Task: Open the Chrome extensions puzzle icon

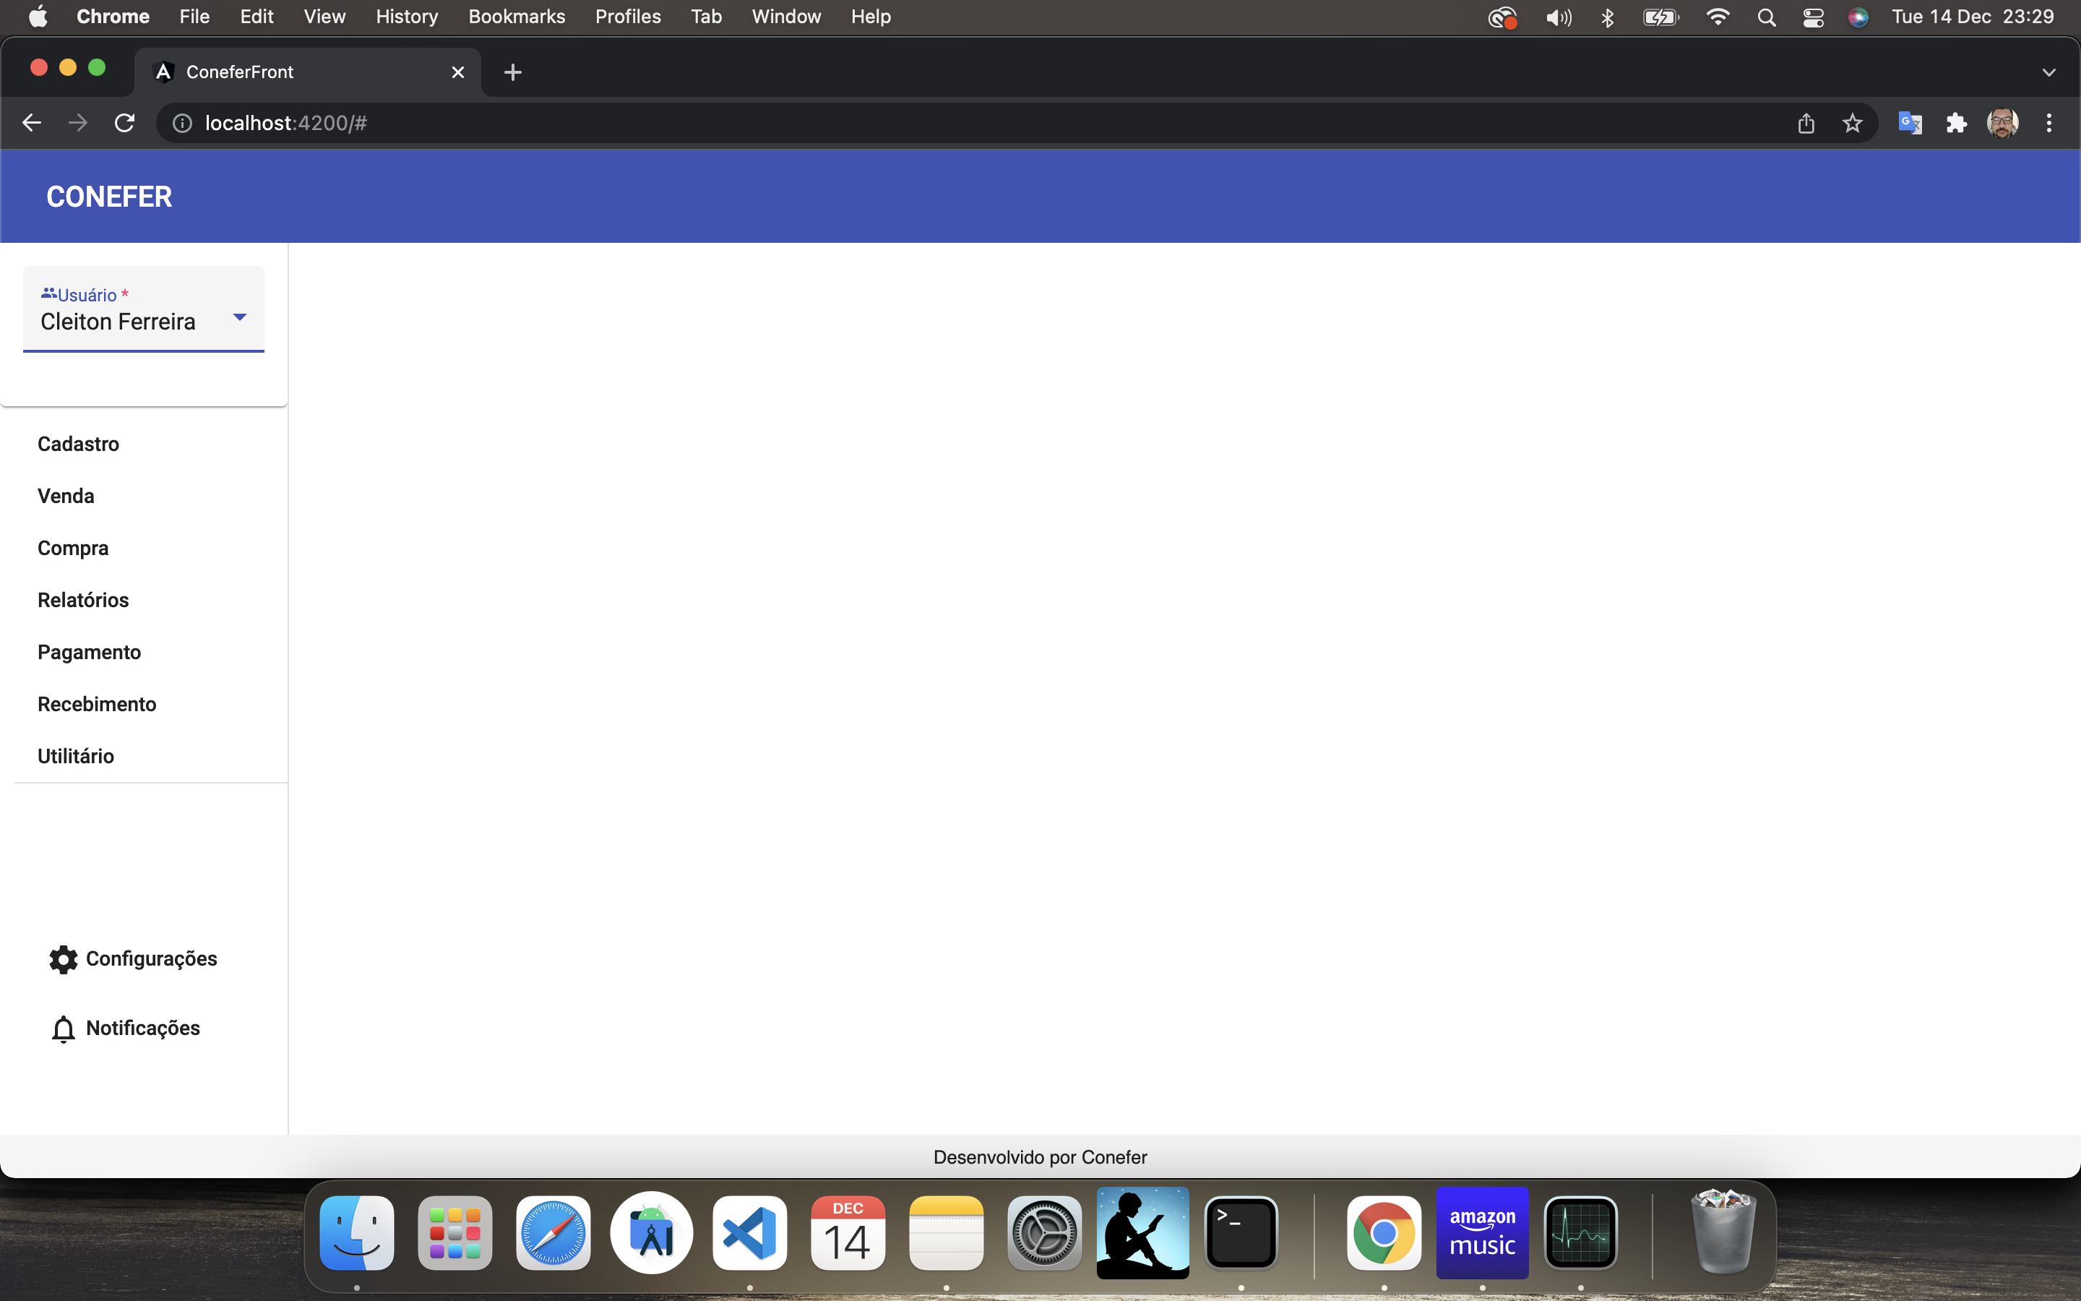Action: click(x=1956, y=122)
